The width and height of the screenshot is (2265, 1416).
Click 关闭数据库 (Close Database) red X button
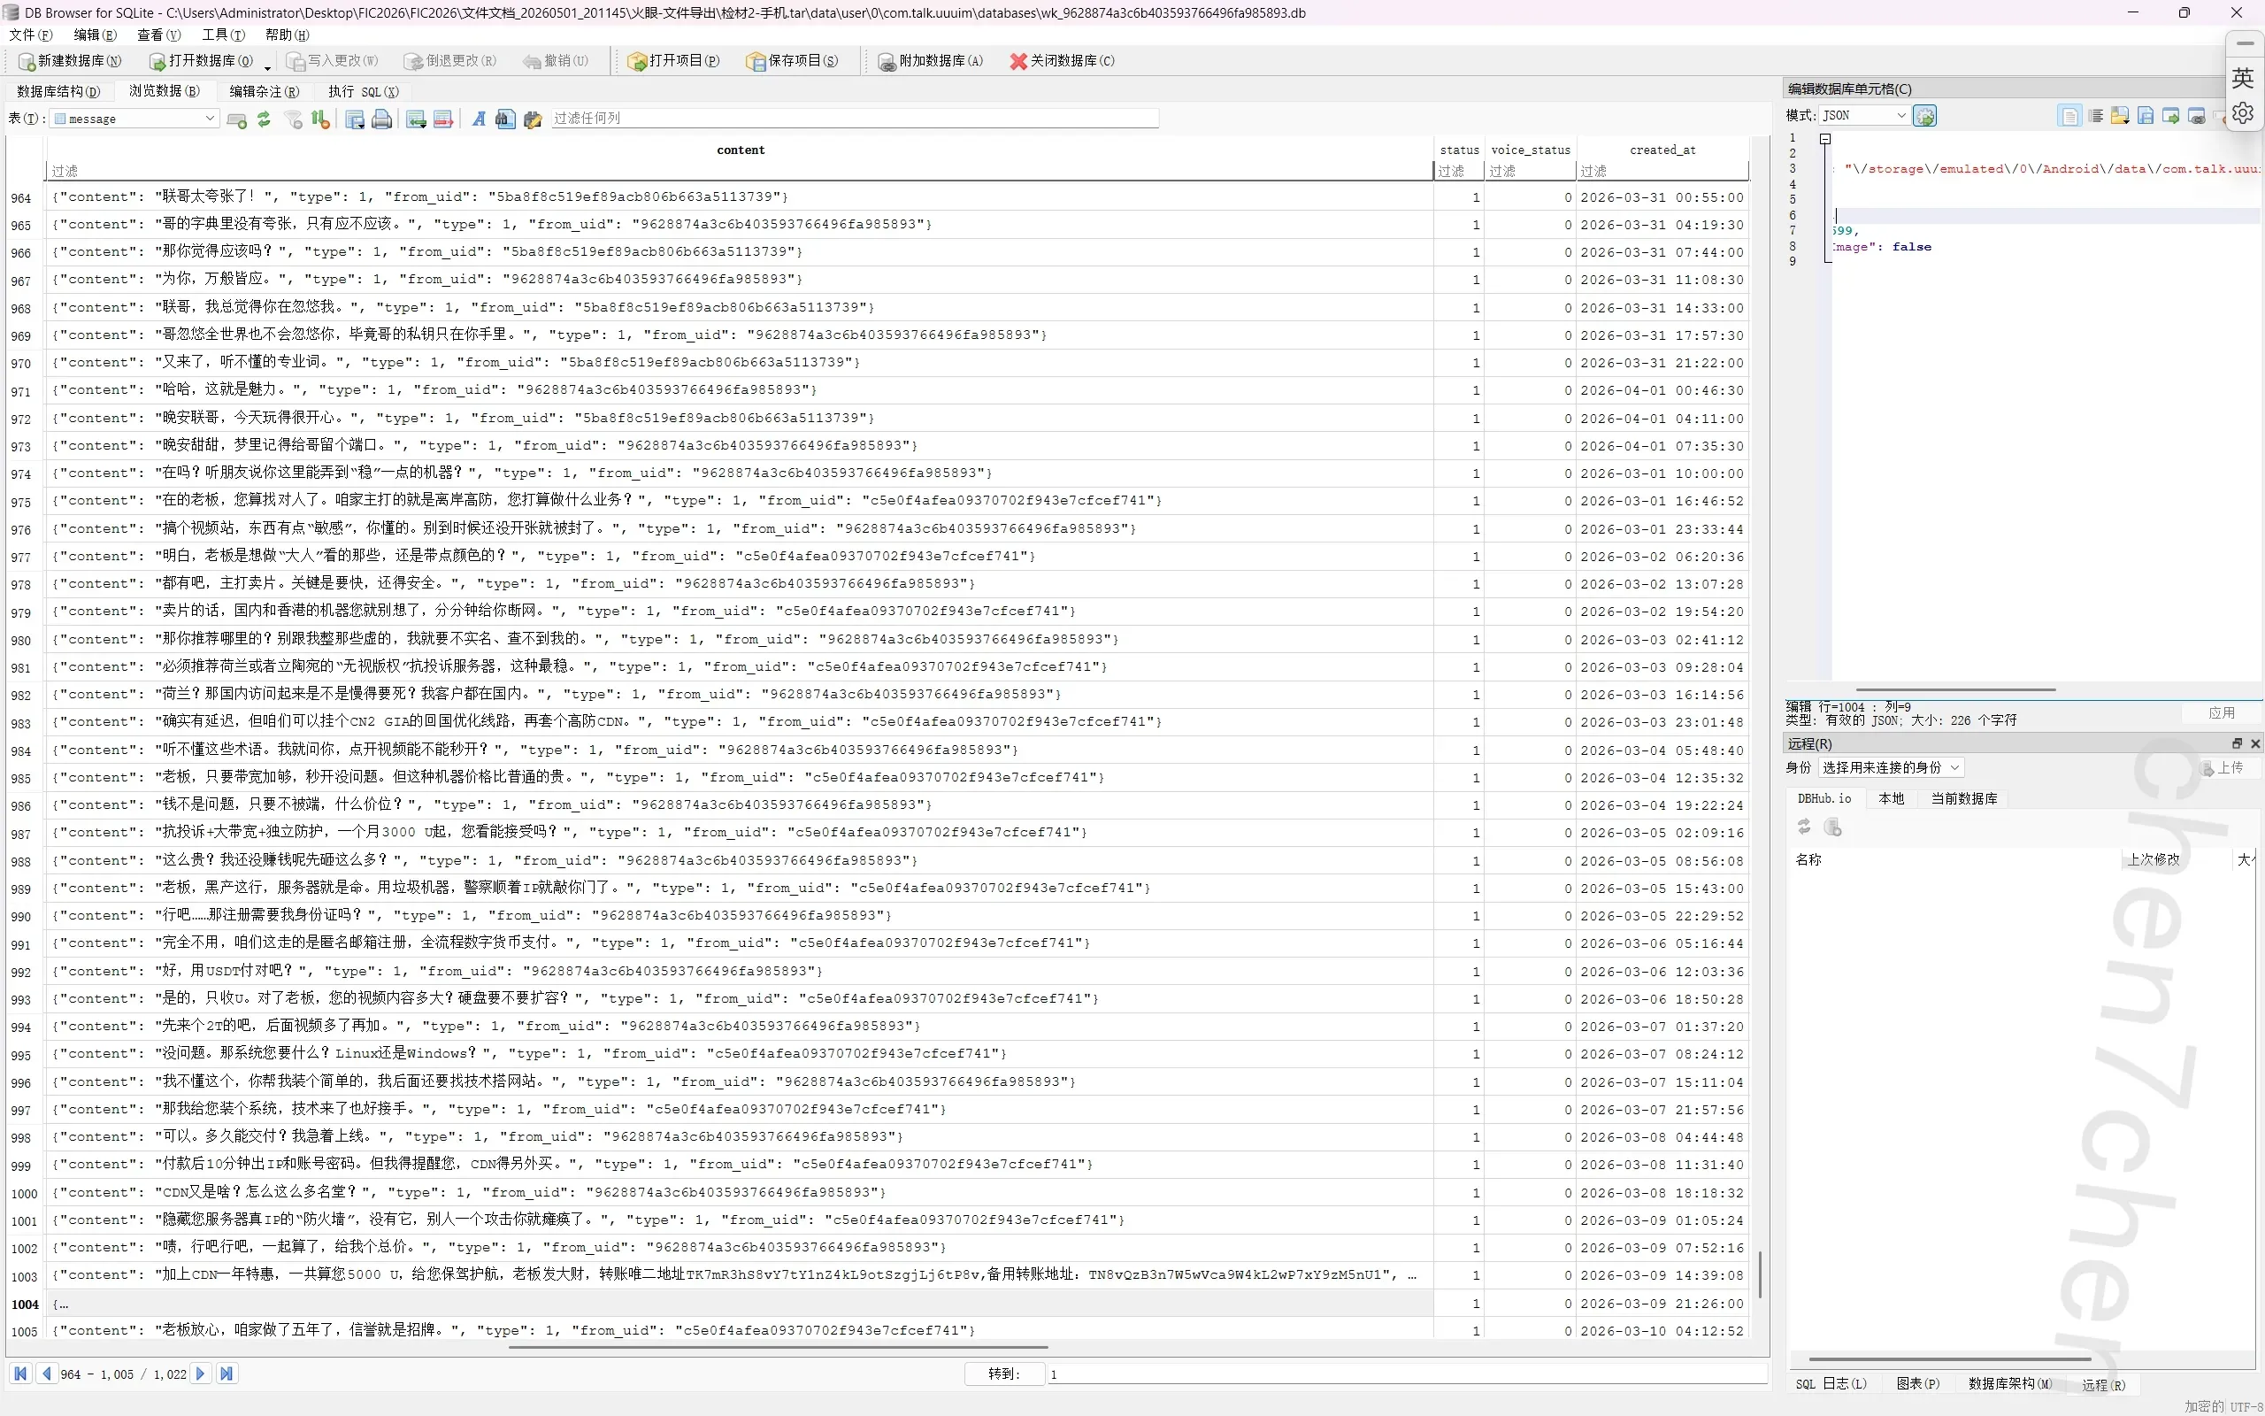coord(1063,61)
